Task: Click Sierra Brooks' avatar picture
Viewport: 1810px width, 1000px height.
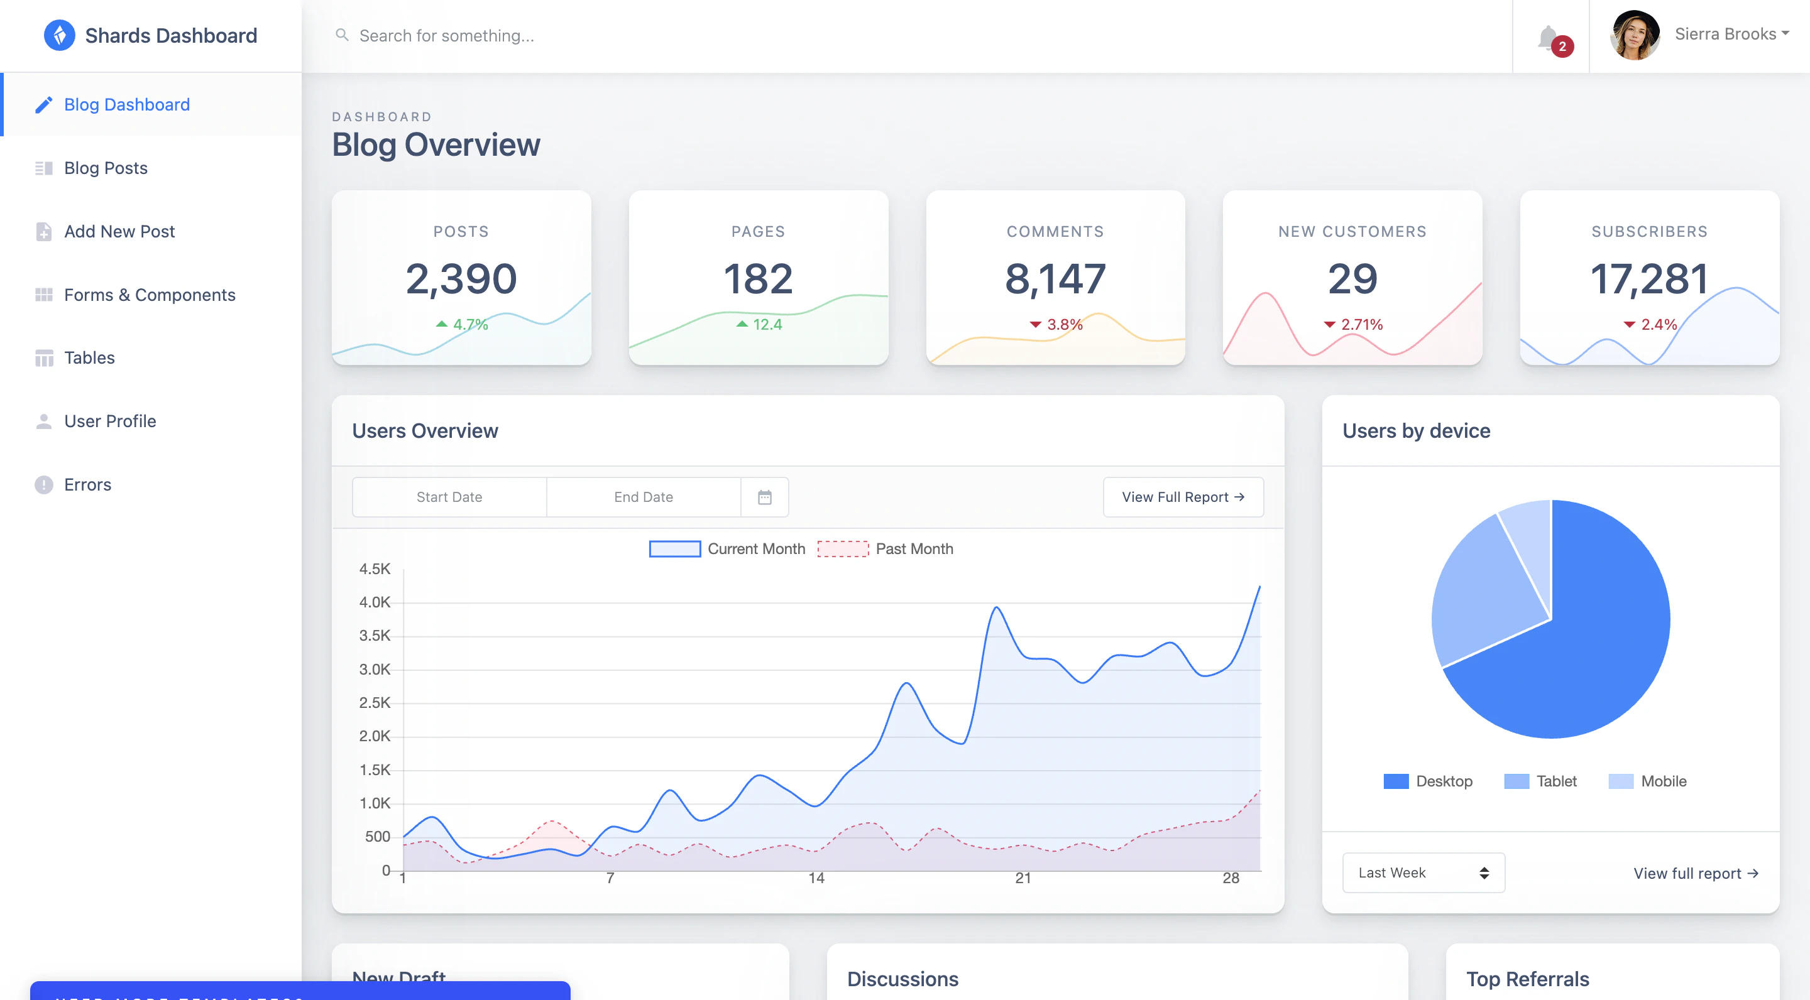Action: [1635, 35]
